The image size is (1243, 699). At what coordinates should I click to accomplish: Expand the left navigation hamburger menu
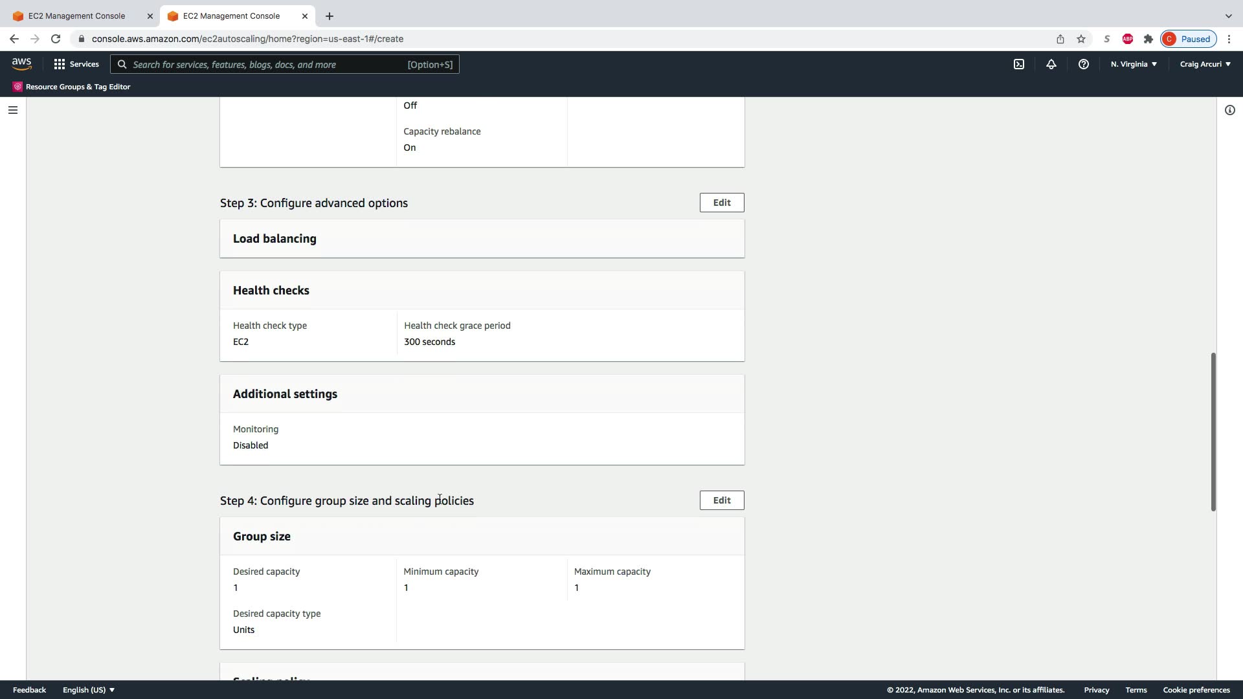pos(12,110)
